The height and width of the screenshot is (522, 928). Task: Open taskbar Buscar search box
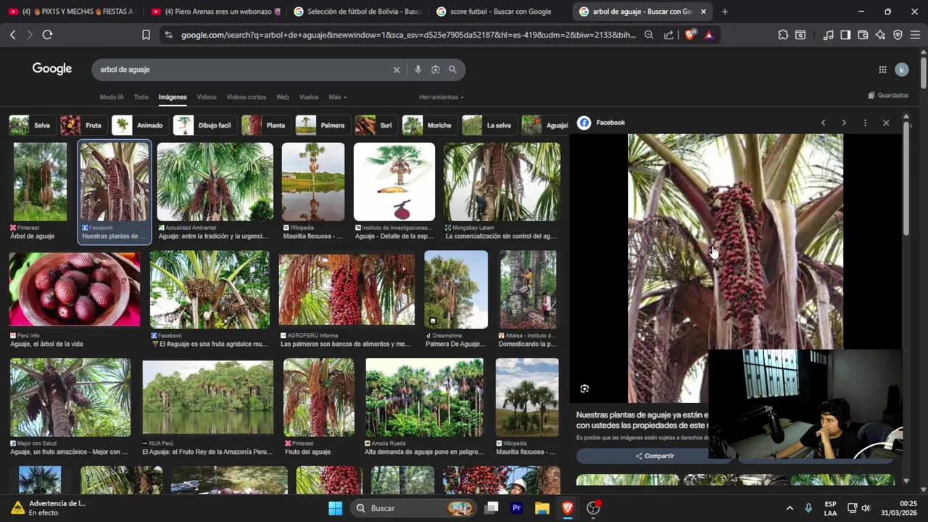[414, 508]
